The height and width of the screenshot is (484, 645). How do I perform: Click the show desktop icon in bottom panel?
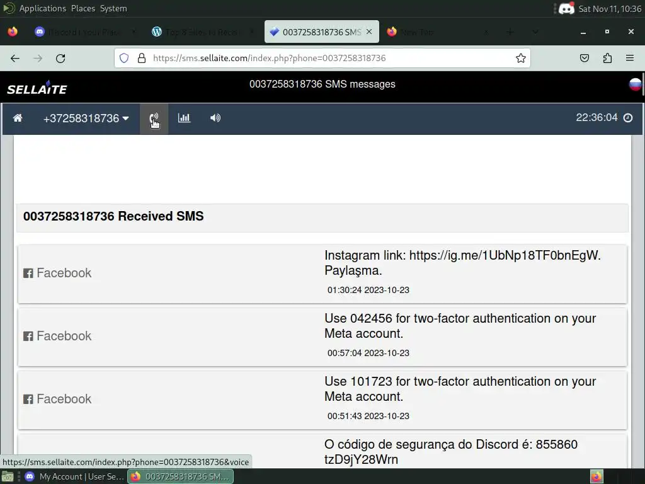(x=8, y=477)
